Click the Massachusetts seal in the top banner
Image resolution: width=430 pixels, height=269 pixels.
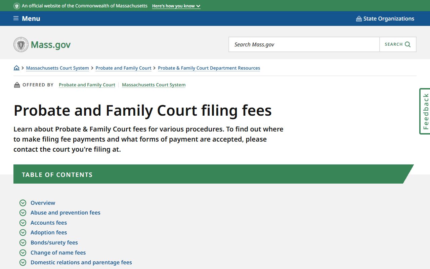(17, 6)
